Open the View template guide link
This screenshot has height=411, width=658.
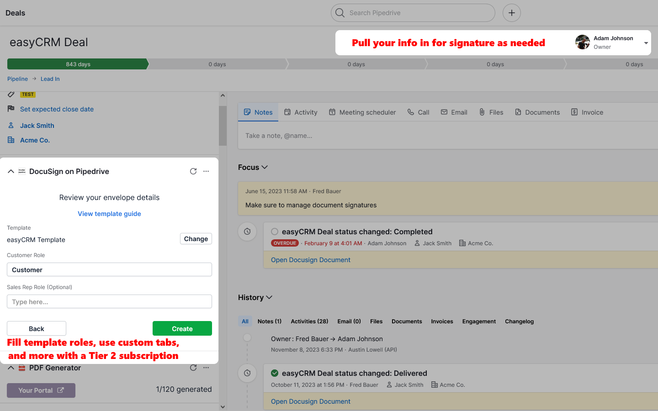109,214
